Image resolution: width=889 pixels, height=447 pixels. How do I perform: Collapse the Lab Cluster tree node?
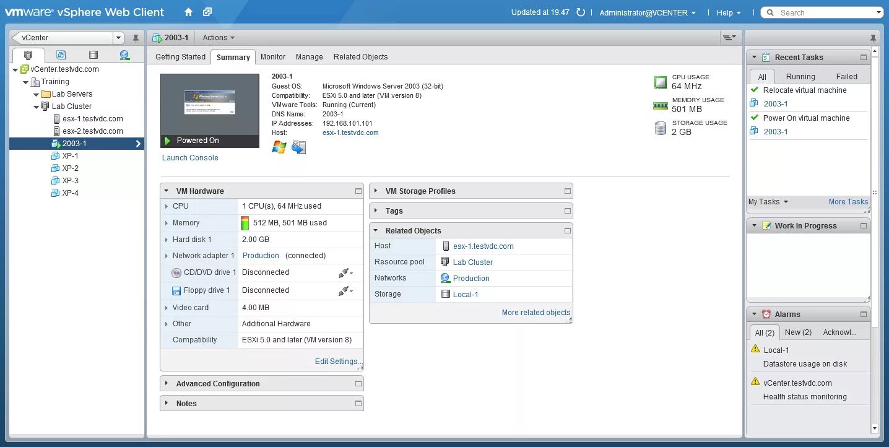coord(36,106)
